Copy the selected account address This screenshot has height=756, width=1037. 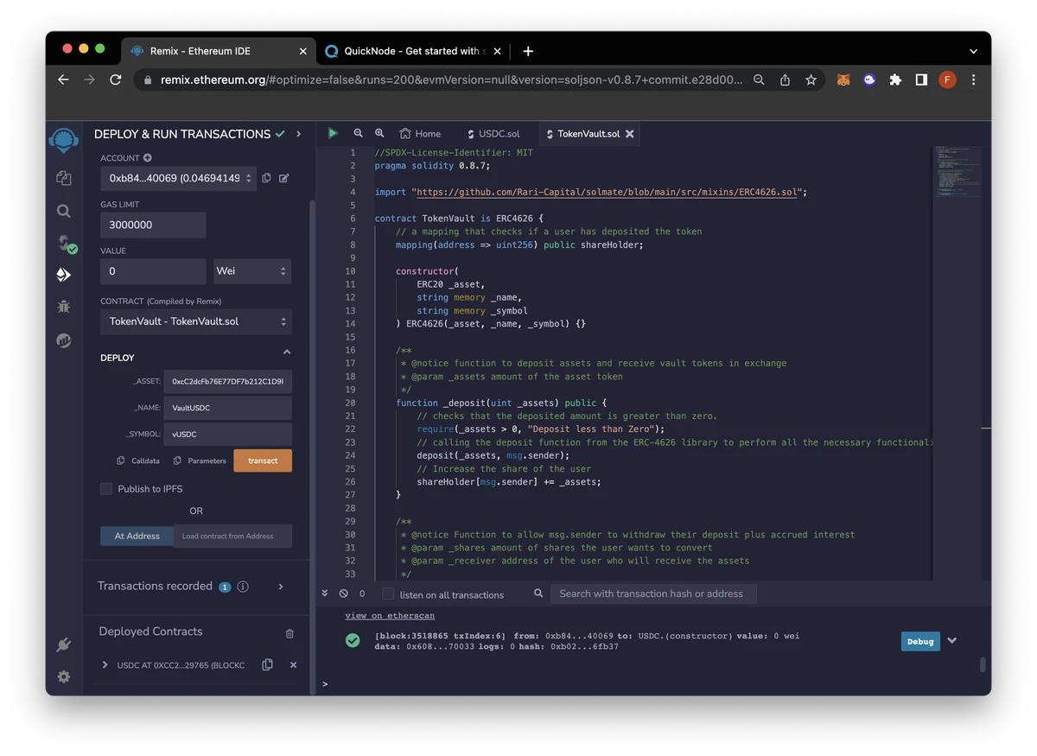tap(266, 178)
